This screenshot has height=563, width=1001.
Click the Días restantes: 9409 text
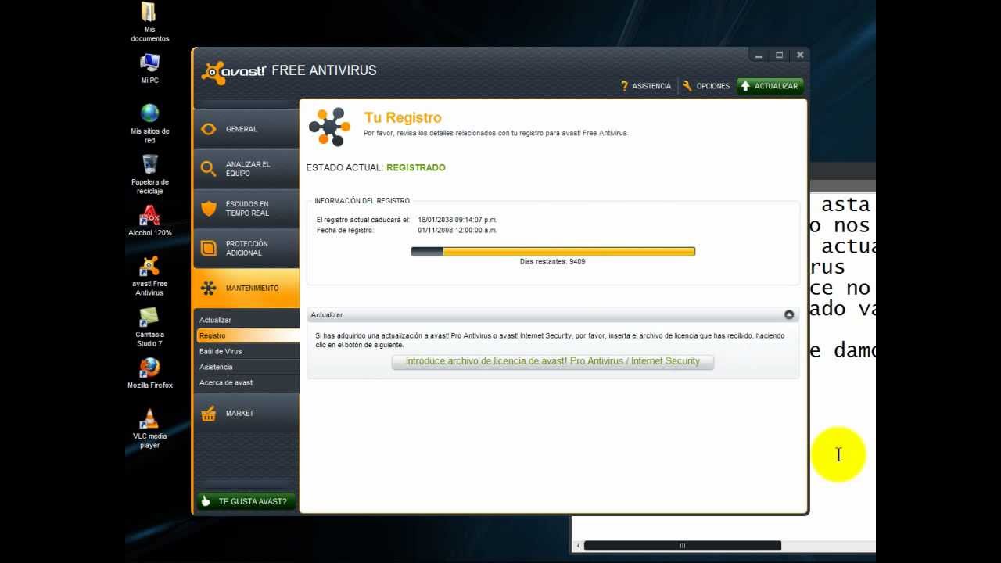click(x=552, y=261)
